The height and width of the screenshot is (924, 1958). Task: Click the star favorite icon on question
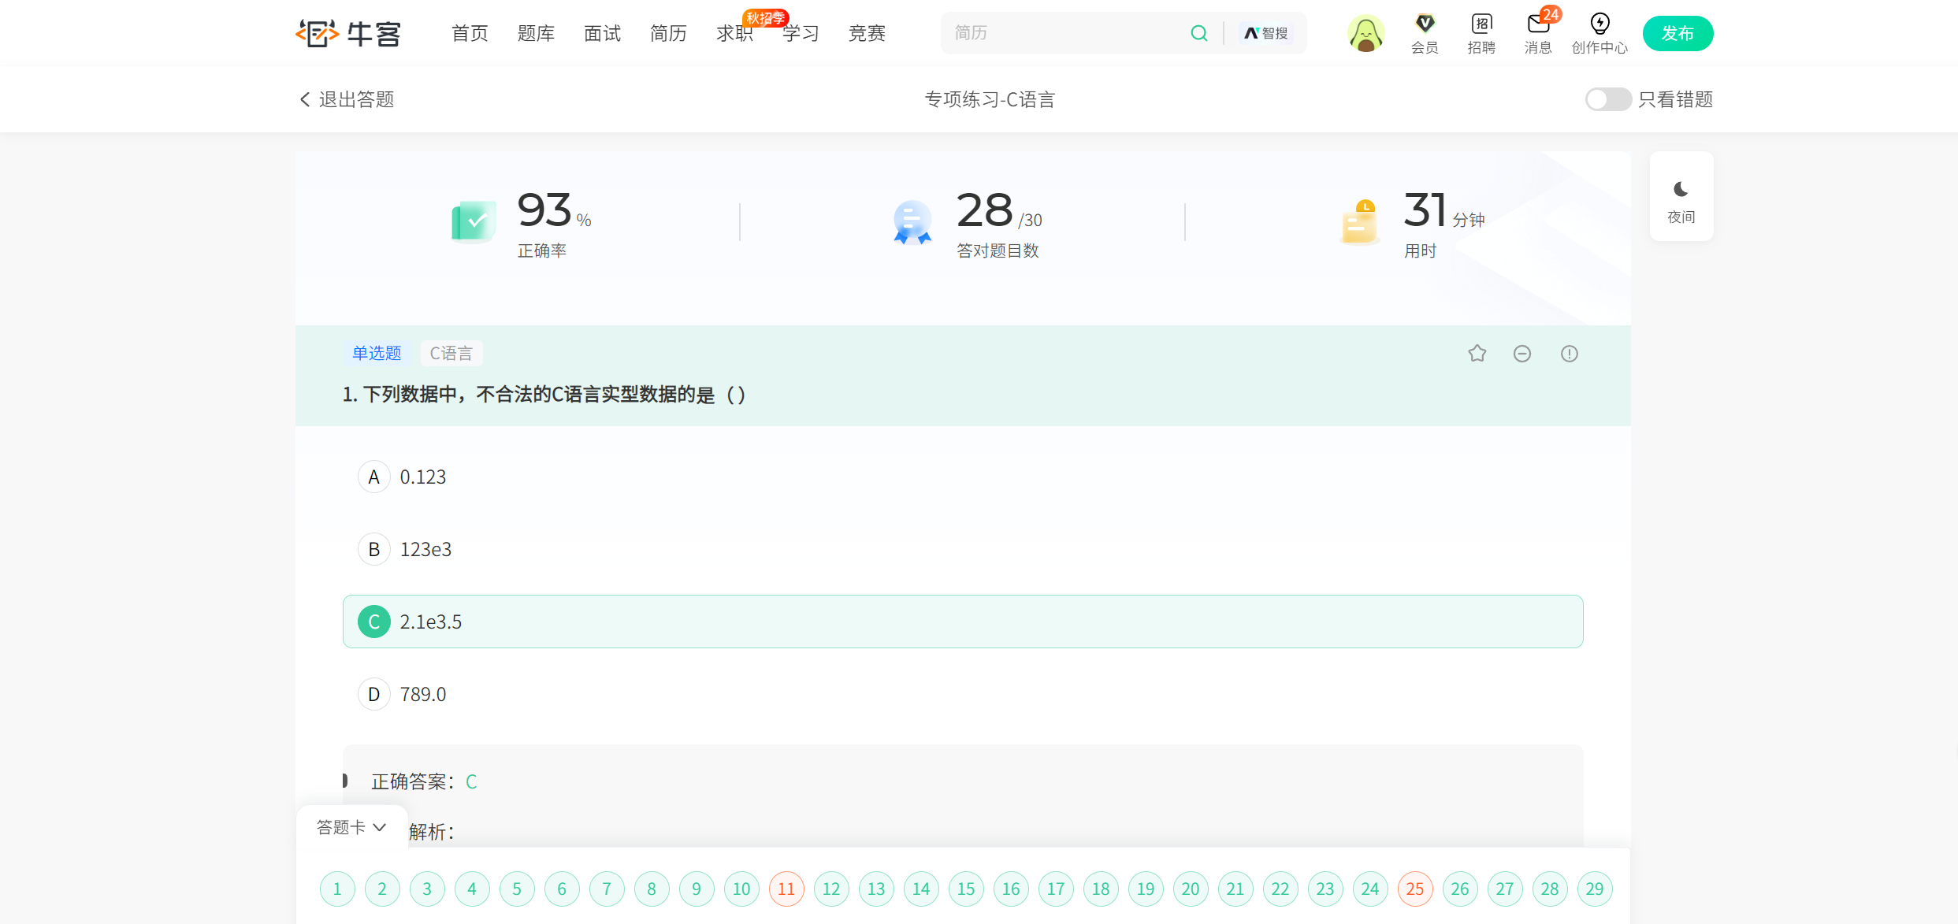pyautogui.click(x=1477, y=354)
